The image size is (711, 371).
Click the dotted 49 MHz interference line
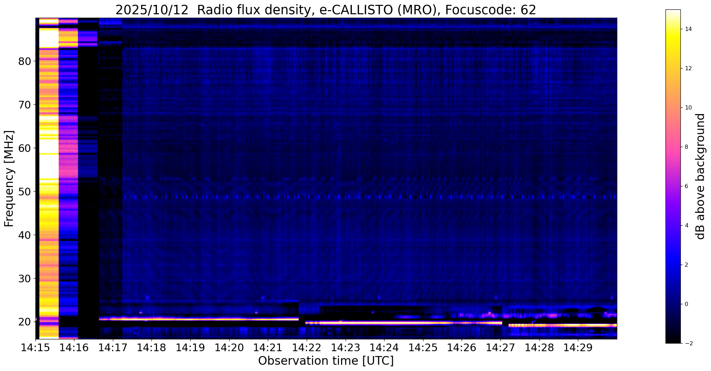pyautogui.click(x=370, y=197)
